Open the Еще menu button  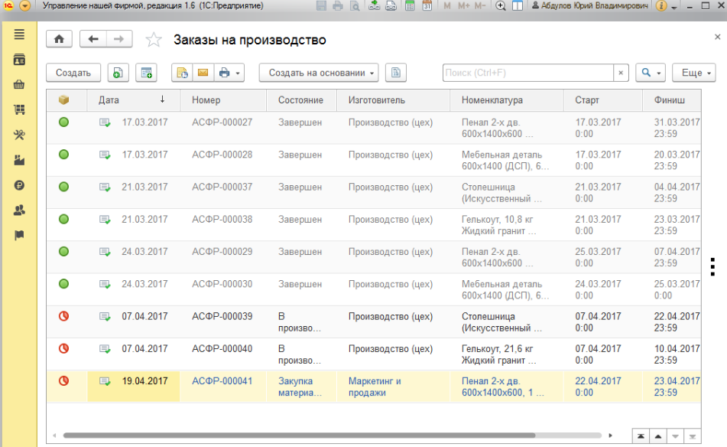(693, 73)
